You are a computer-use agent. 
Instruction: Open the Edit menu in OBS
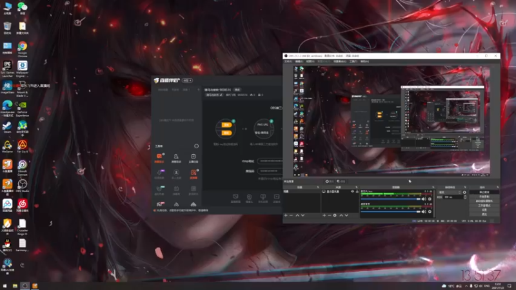pyautogui.click(x=299, y=61)
